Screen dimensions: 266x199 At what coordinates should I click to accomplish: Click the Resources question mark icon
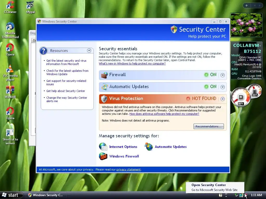point(43,51)
